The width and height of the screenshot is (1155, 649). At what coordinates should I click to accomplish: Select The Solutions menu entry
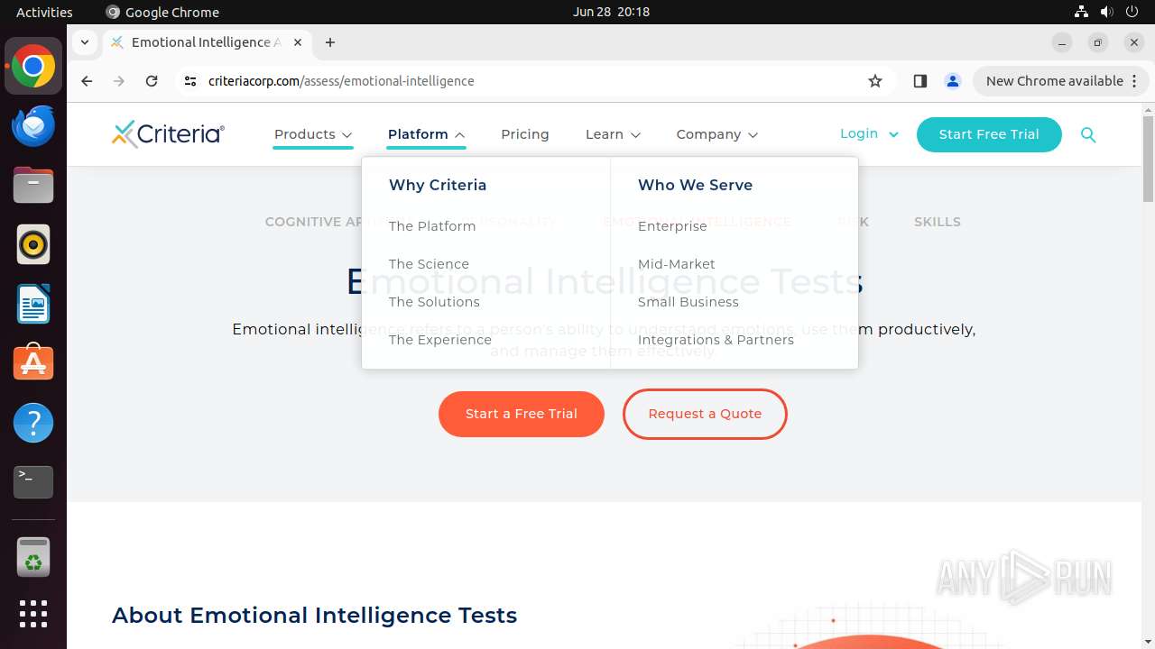click(x=434, y=302)
